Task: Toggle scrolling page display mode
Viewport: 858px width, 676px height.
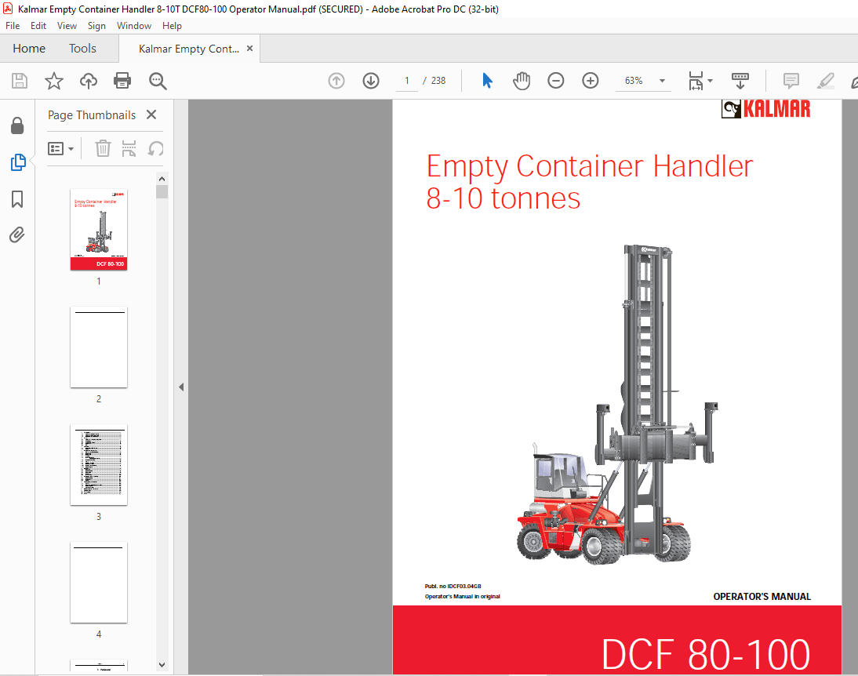Action: point(740,81)
